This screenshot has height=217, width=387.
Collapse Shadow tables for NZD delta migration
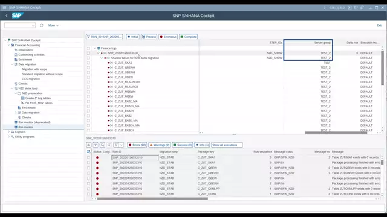click(102, 58)
